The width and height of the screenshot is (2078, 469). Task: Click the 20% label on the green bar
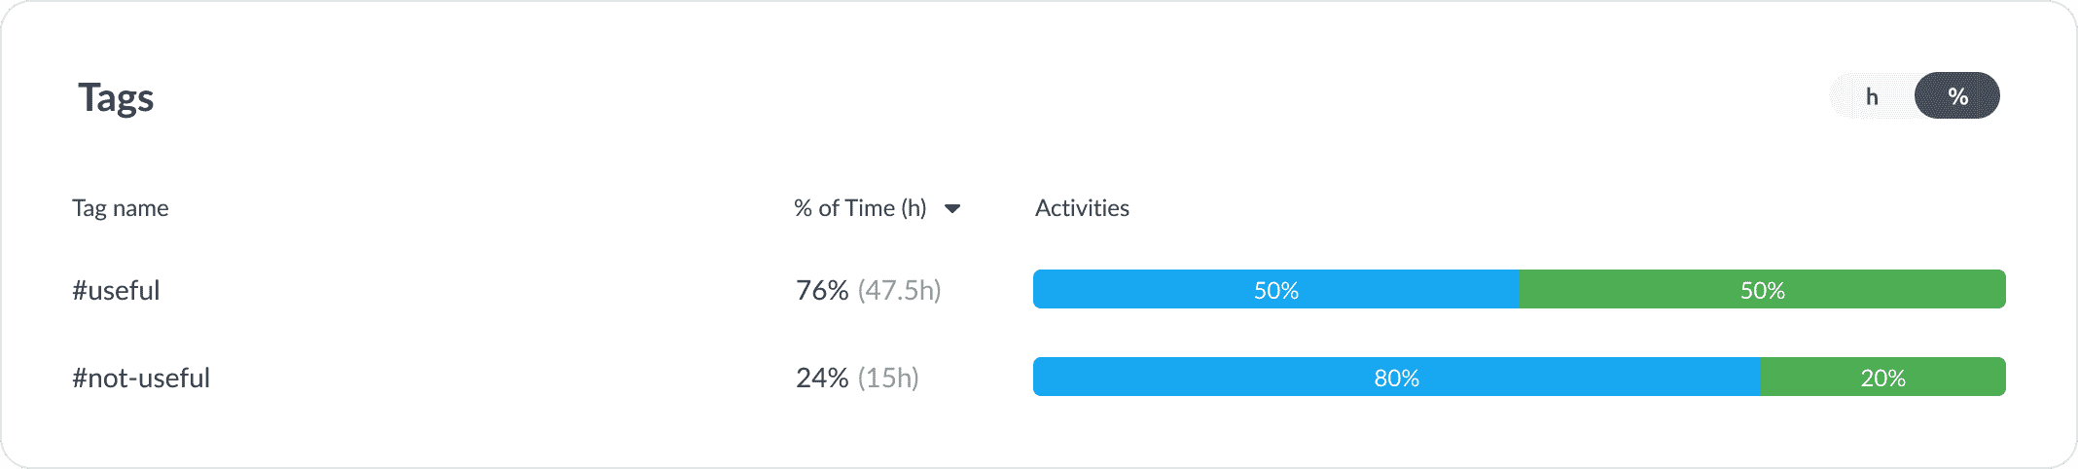coord(1882,378)
